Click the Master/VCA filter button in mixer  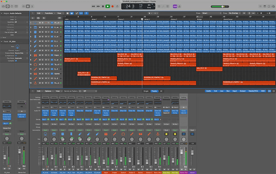point(253,91)
